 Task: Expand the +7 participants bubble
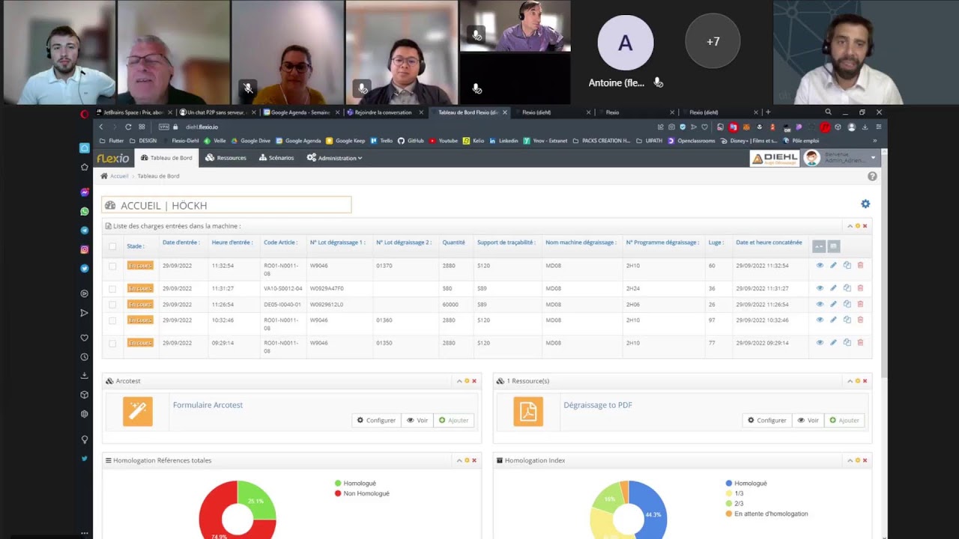point(713,42)
